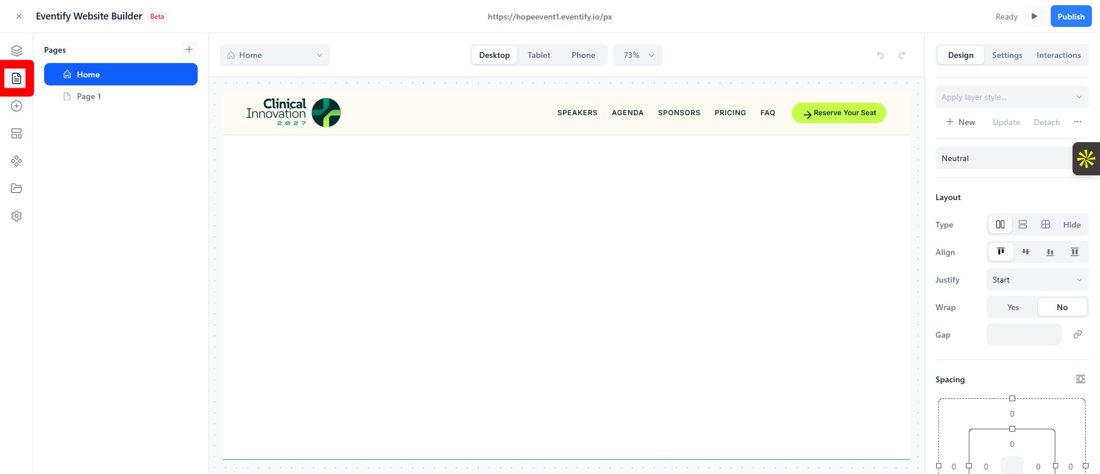Preview the site with play icon
The width and height of the screenshot is (1100, 474).
(1034, 16)
